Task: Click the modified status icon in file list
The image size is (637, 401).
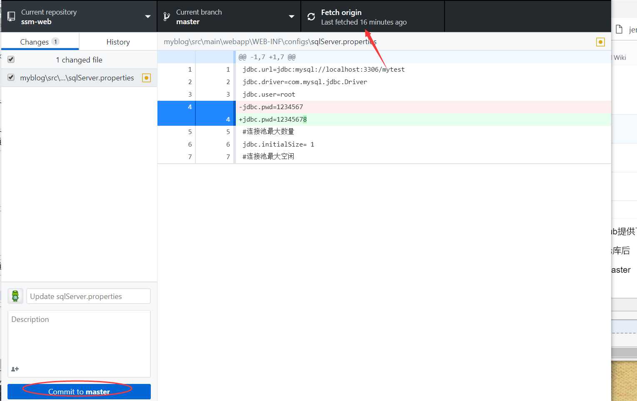Action: (x=146, y=78)
